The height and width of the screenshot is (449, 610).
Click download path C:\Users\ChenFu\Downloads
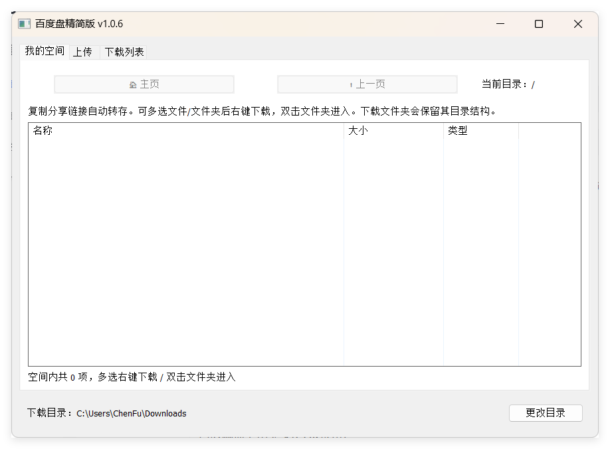132,414
